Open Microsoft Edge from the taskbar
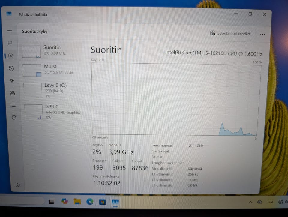288x217 pixels. pyautogui.click(x=90, y=202)
